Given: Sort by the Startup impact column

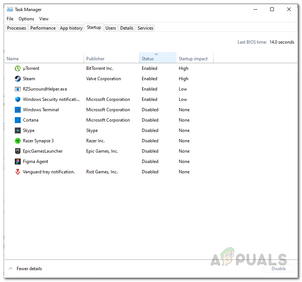Looking at the screenshot, I should click(x=193, y=58).
